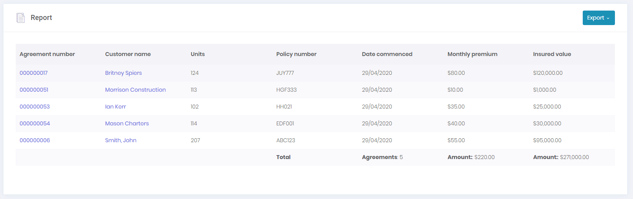The height and width of the screenshot is (199, 633).
Task: Click the Agreement number column header
Action: 47,54
